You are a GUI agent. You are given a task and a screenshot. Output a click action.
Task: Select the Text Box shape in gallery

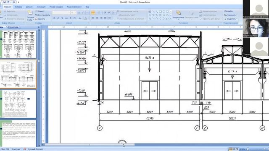pyautogui.click(x=150, y=12)
